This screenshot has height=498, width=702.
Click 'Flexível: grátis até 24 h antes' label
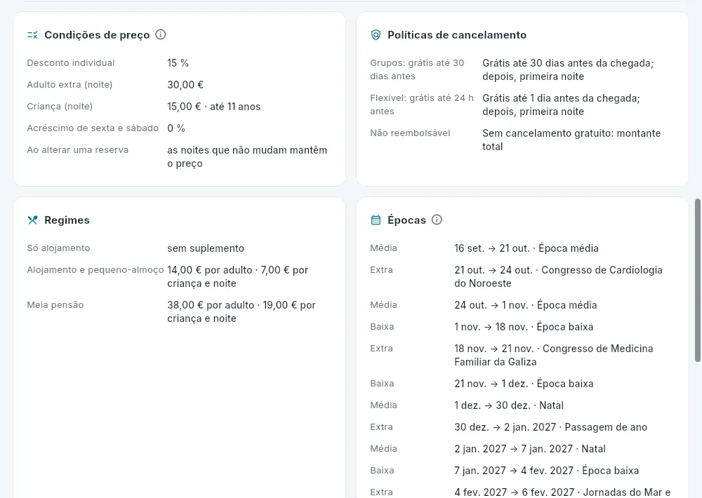pyautogui.click(x=422, y=105)
